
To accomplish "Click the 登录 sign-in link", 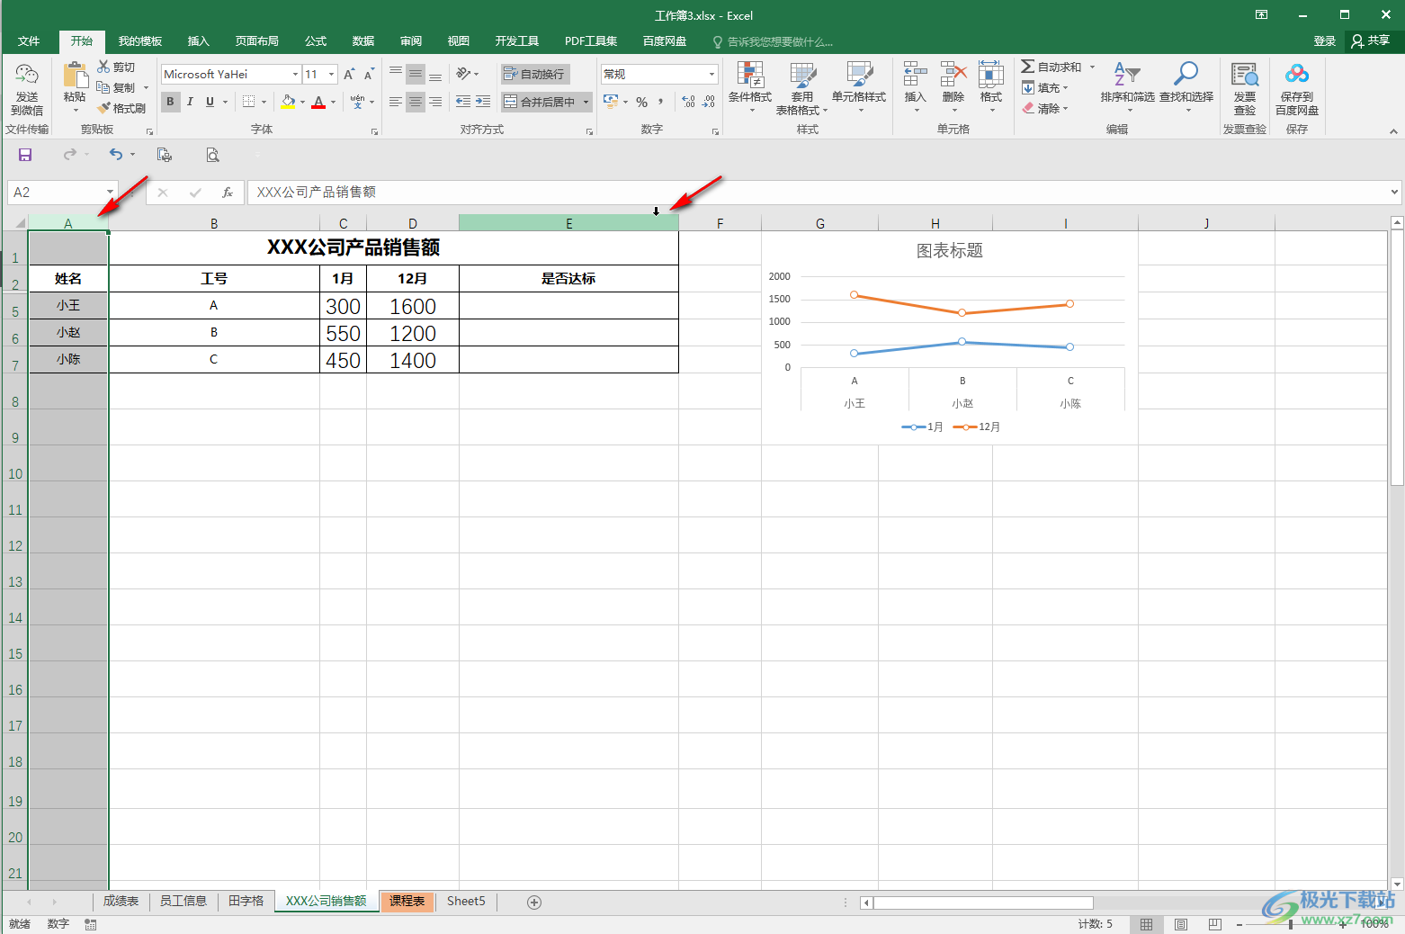I will [x=1324, y=41].
